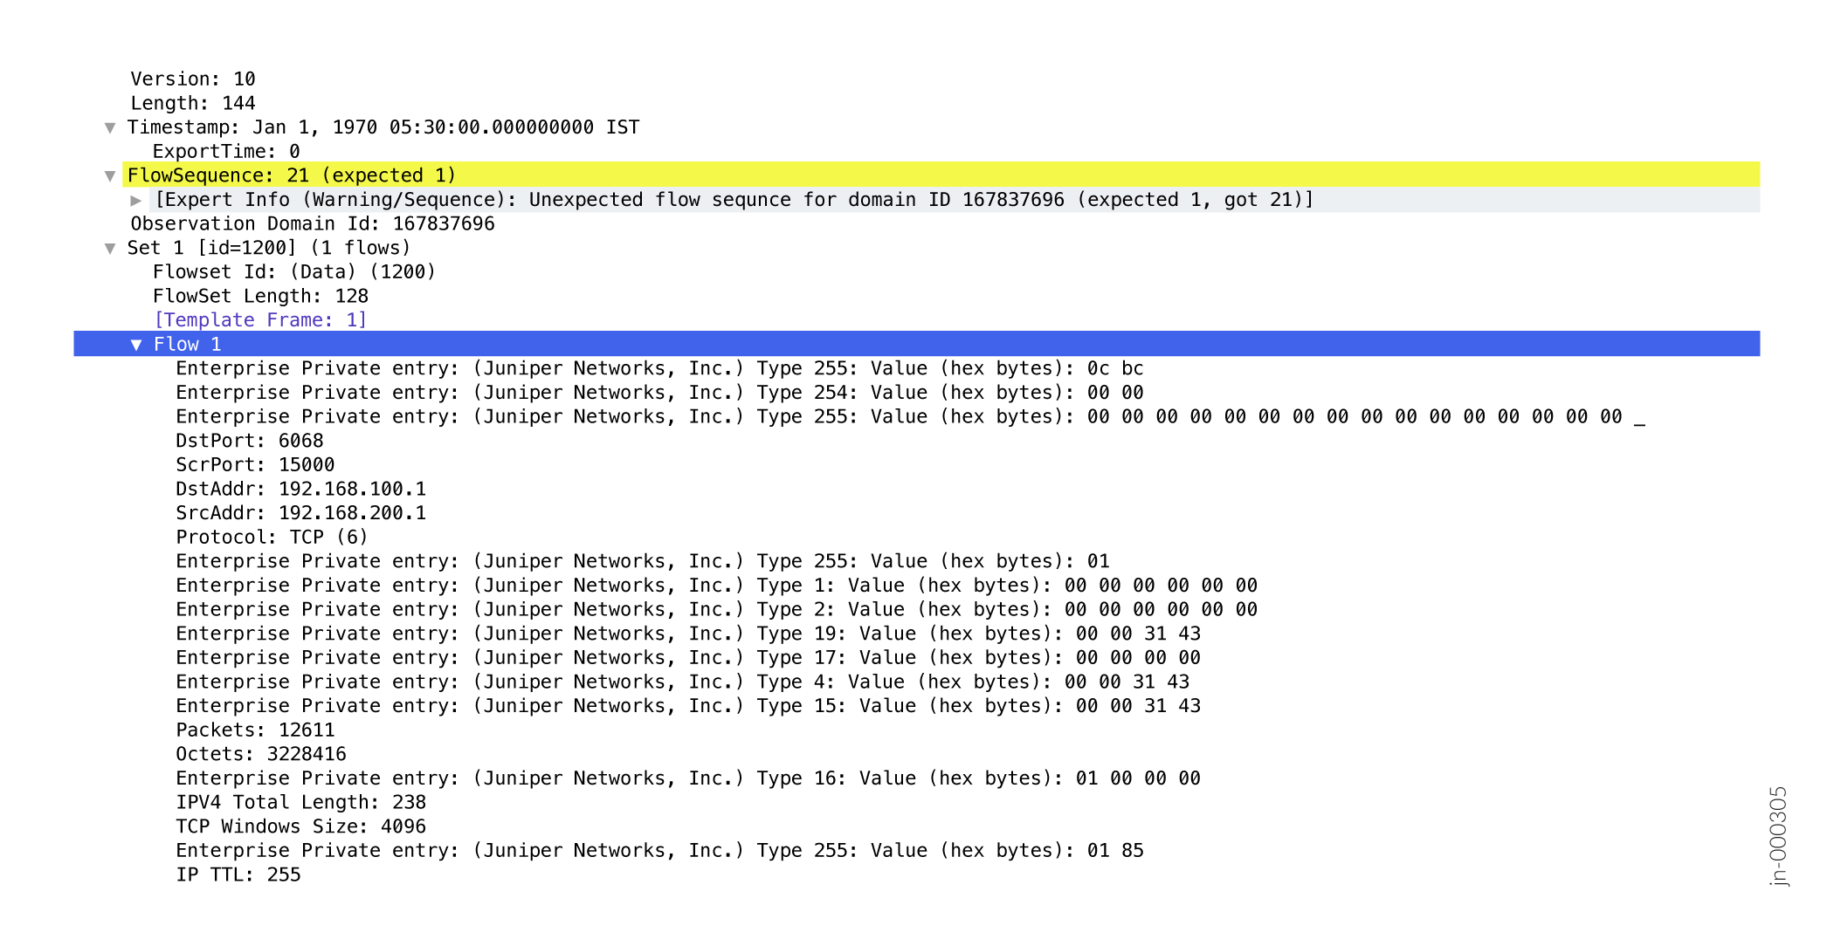Image resolution: width=1834 pixels, height=946 pixels.
Task: Expand the Expert Info warning entry
Action: (x=136, y=200)
